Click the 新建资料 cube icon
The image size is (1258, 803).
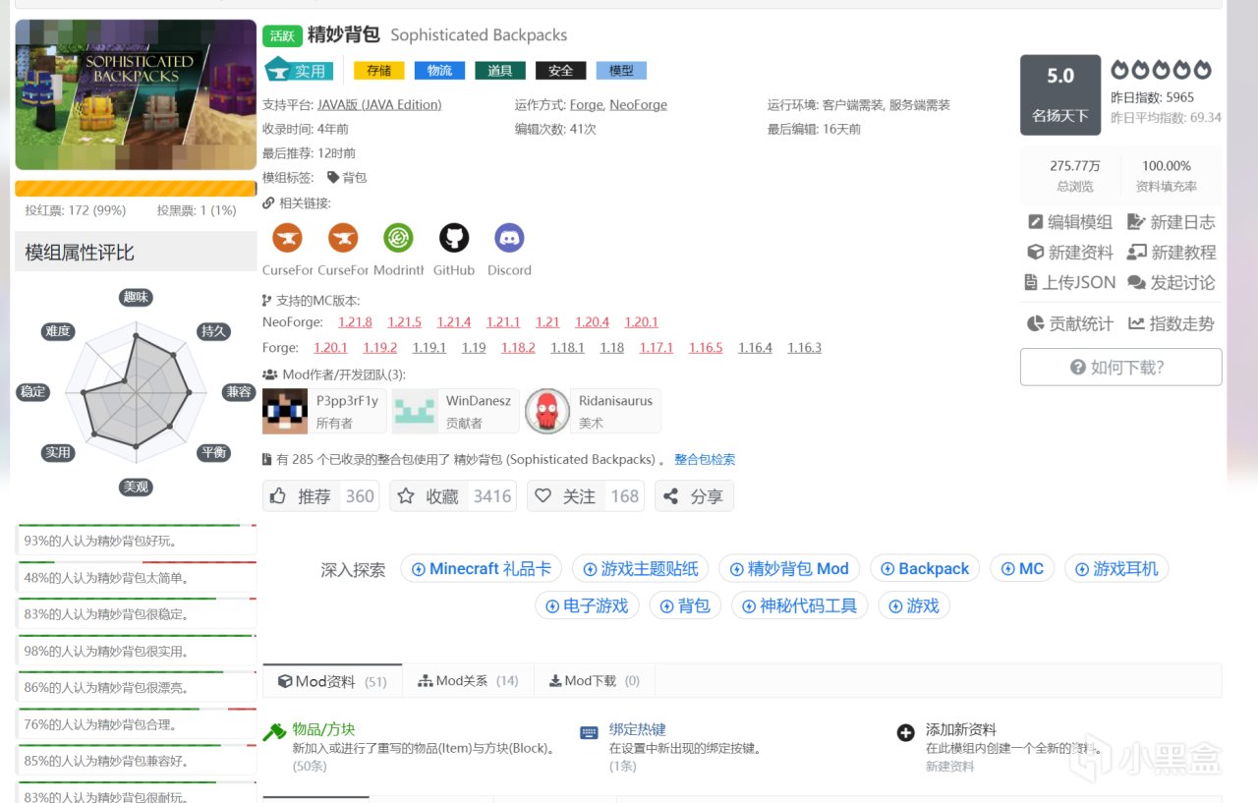click(1035, 253)
